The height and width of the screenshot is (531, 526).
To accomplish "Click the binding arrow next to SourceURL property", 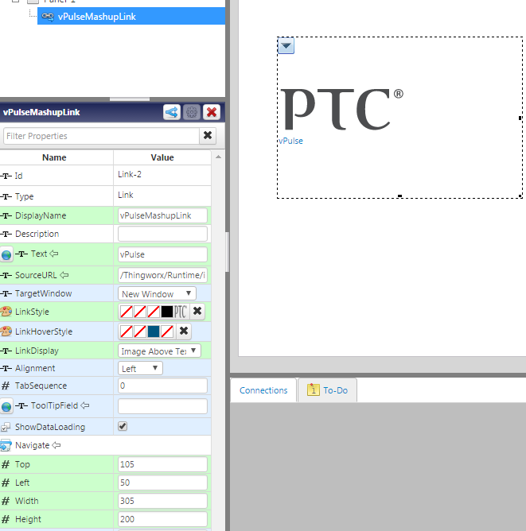I will click(x=64, y=275).
